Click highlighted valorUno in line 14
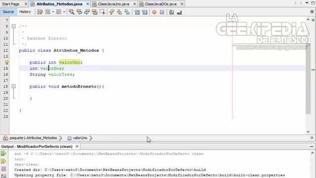 point(70,62)
